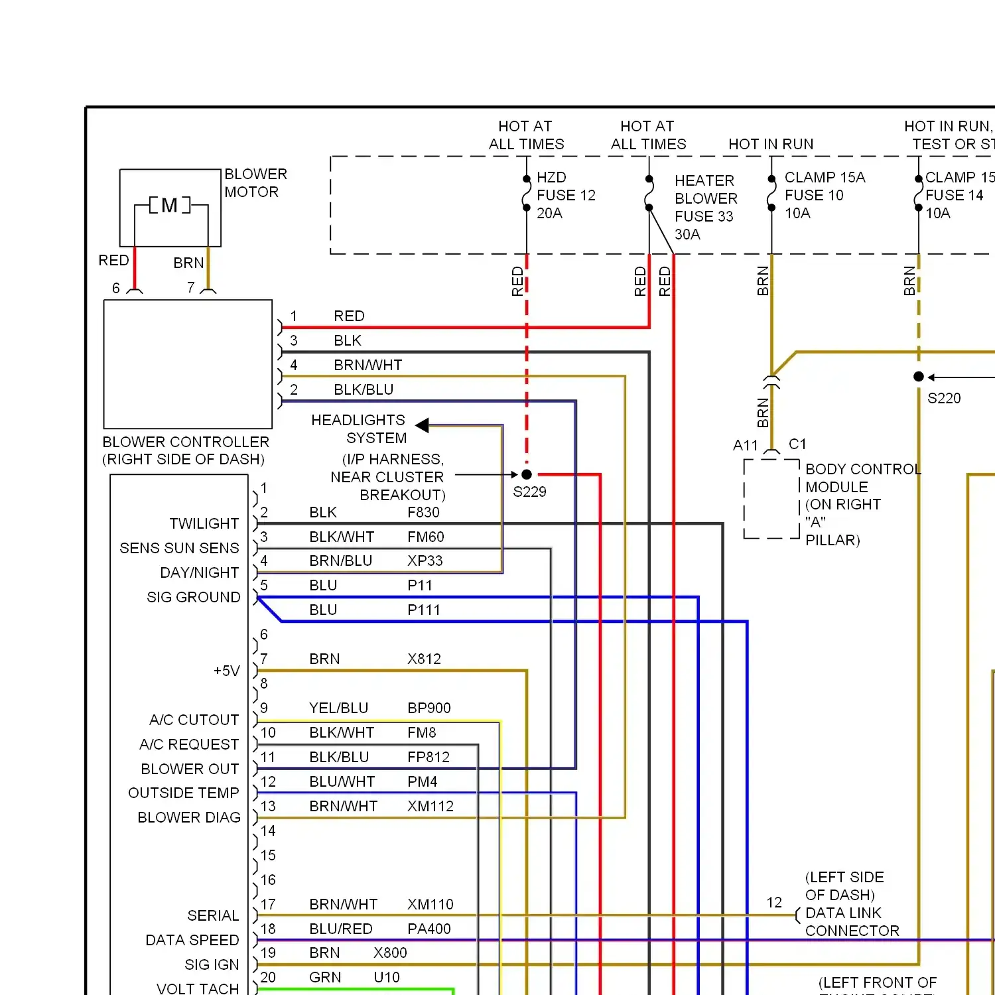Click the X812 circuit code
Viewport: 995px width, 995px height.
point(424,659)
